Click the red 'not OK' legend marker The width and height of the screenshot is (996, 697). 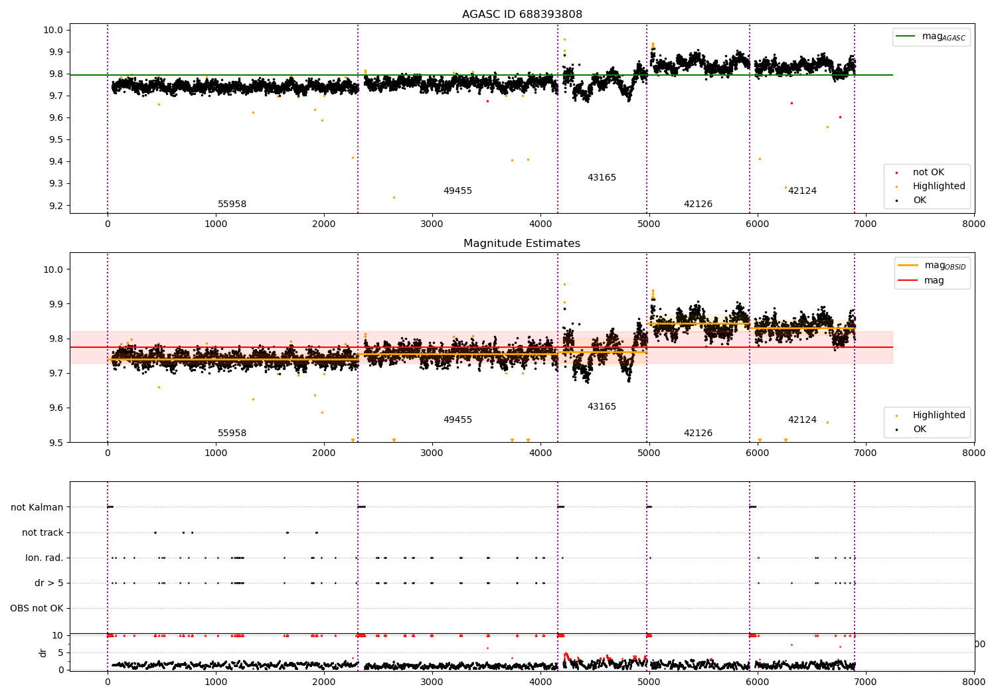(896, 173)
